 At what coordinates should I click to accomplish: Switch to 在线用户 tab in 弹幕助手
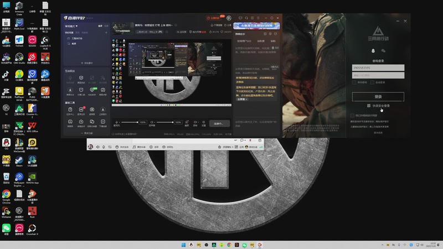(244, 41)
